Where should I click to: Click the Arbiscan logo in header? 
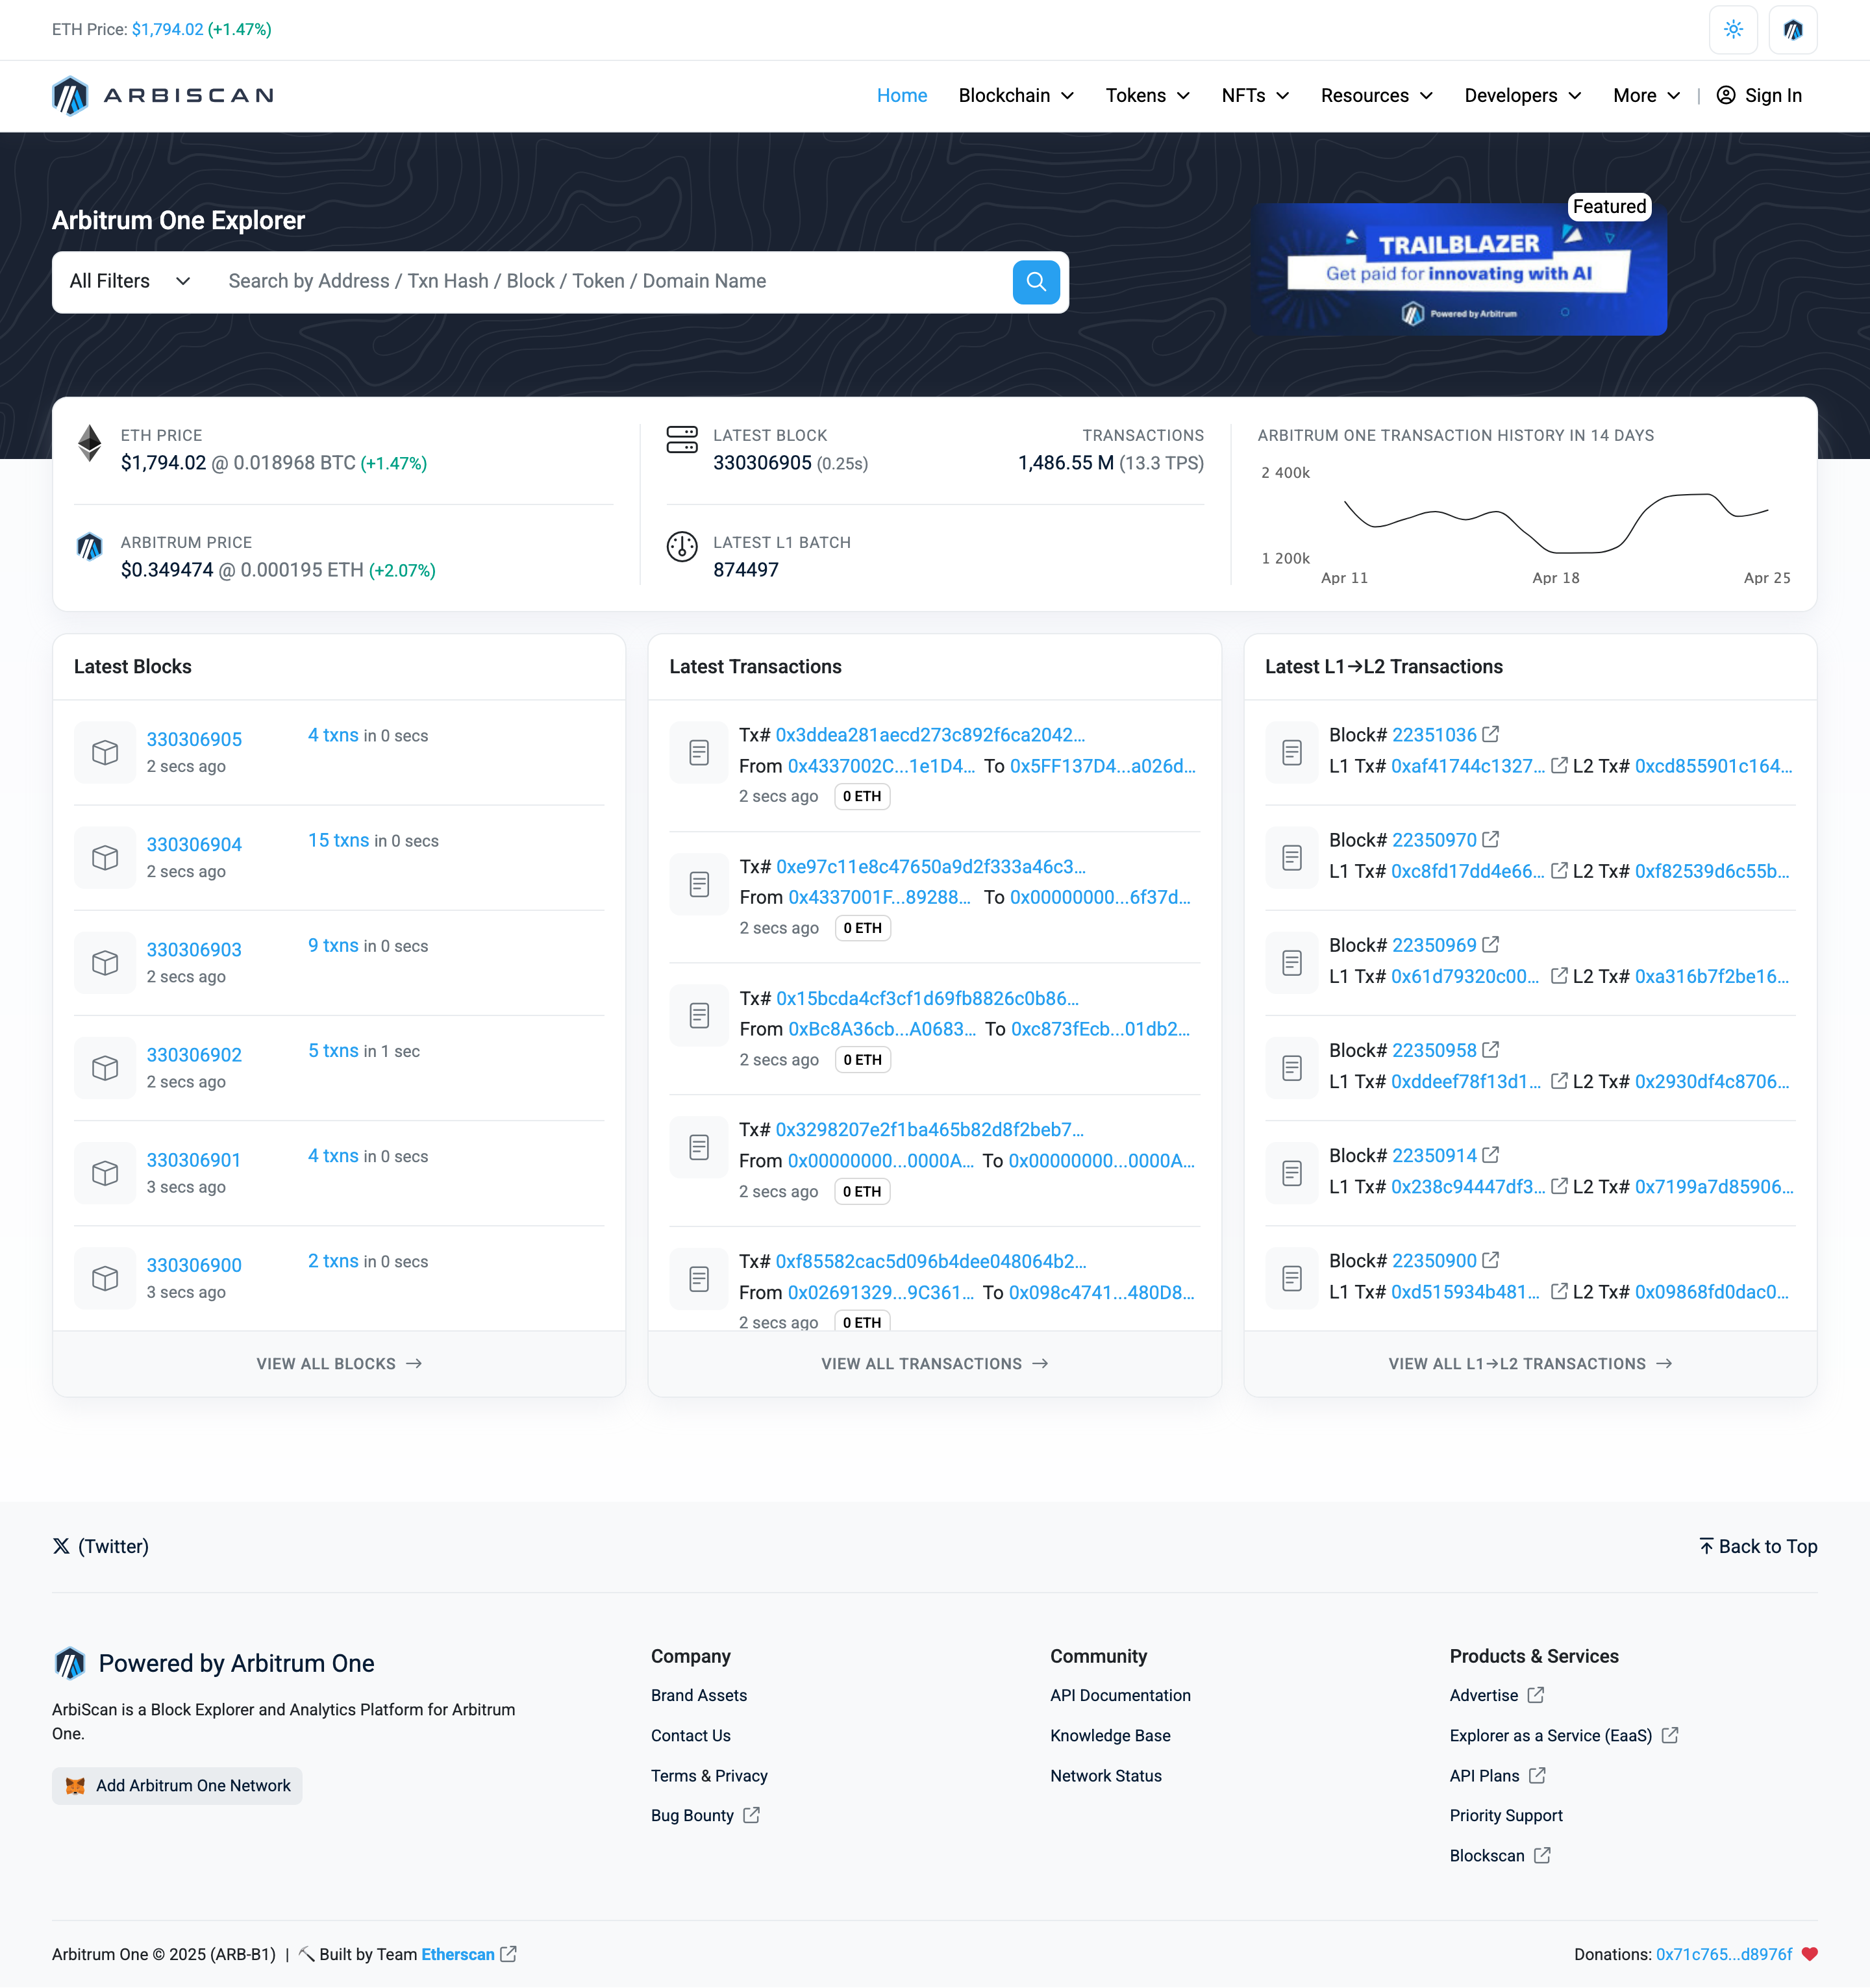click(163, 96)
